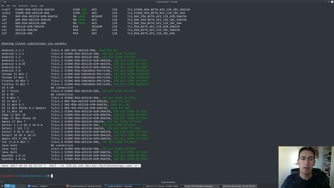This screenshot has width=334, height=188.
Task: Click the xc027 ECDHE-RSA-AES128-SHA256 cipher row
Action: 96,9
